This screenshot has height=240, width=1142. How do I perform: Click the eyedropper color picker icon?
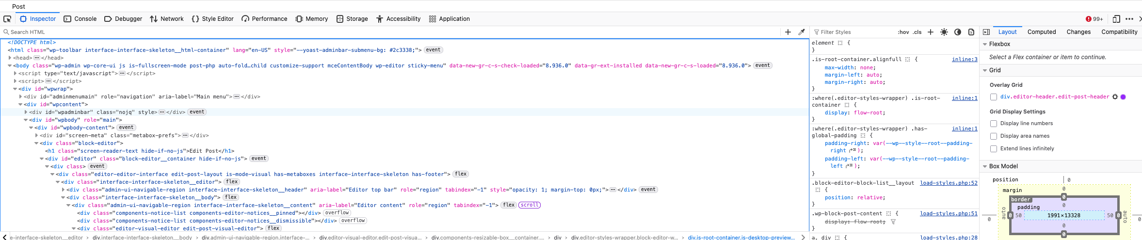tap(802, 32)
